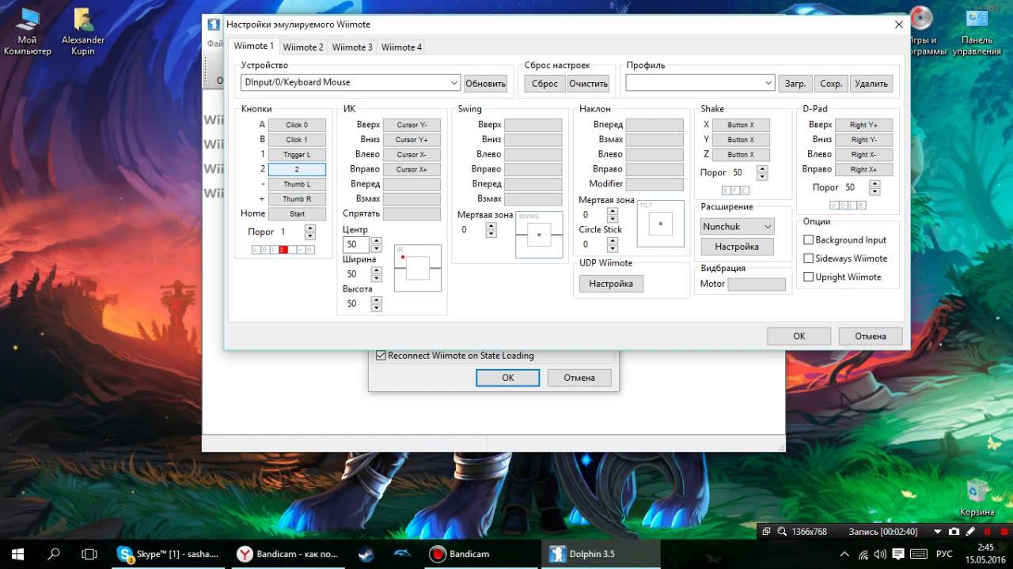Viewport: 1013px width, 569px height.
Task: Click the Загр. load profile button
Action: pos(795,83)
